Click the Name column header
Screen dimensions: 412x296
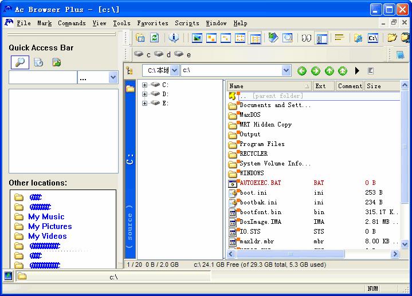tap(269, 86)
